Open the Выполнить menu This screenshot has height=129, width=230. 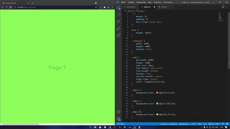(168, 2)
